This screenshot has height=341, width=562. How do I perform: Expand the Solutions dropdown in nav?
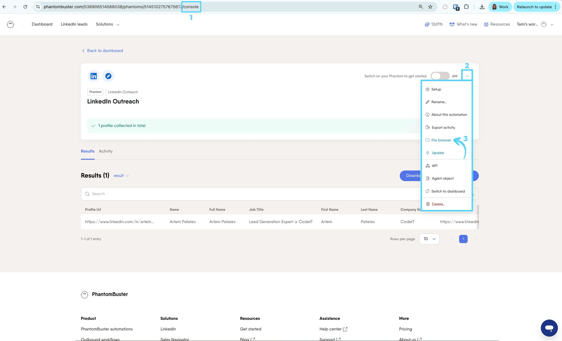click(108, 24)
